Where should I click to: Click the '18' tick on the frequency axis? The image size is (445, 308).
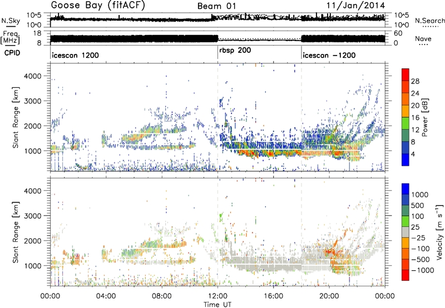(37, 33)
